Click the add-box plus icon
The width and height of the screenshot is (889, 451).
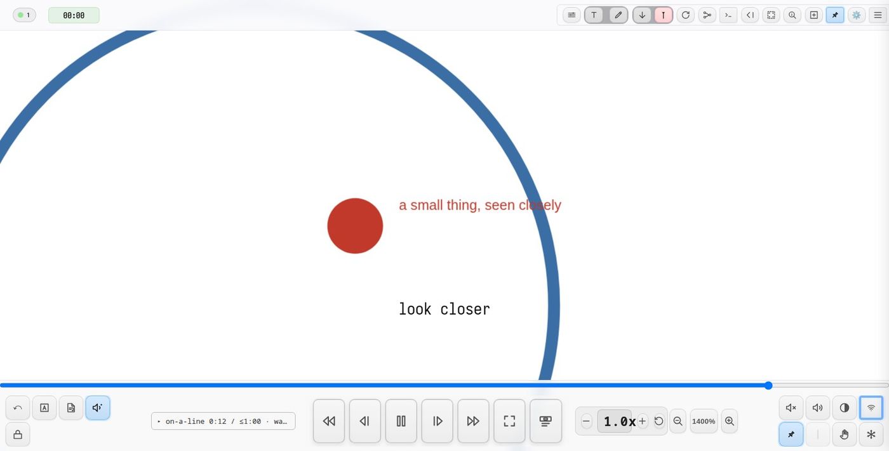[x=814, y=15]
